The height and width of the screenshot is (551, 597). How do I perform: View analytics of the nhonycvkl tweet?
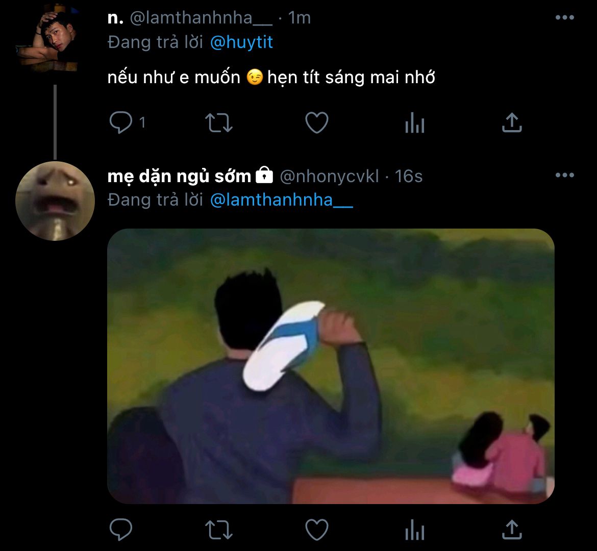click(414, 530)
